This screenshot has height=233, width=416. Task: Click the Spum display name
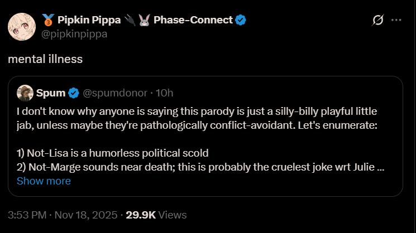pos(51,93)
